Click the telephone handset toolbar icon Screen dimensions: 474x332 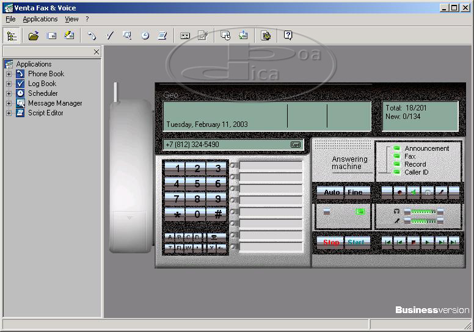tap(92, 36)
